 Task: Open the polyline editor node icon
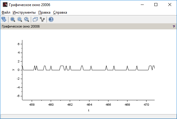coord(42,19)
